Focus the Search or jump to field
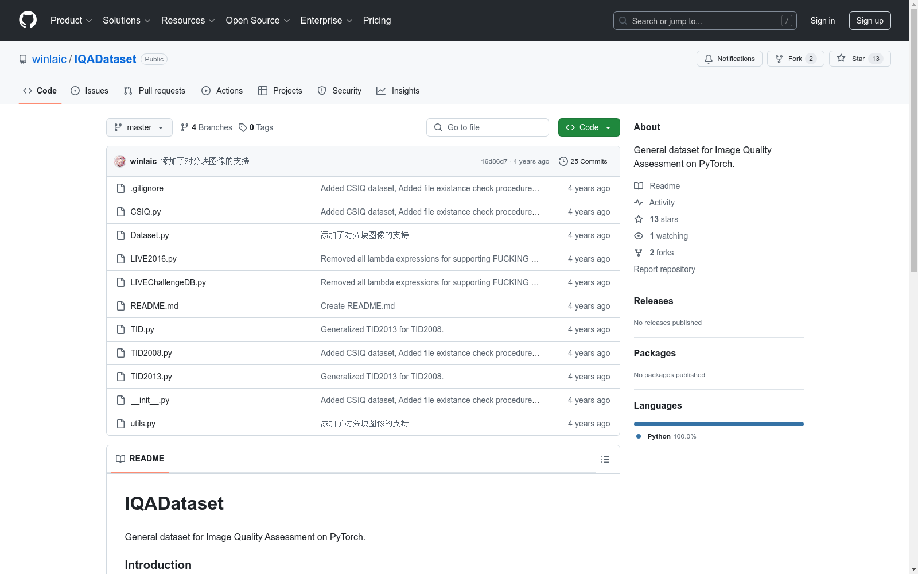 pos(704,21)
